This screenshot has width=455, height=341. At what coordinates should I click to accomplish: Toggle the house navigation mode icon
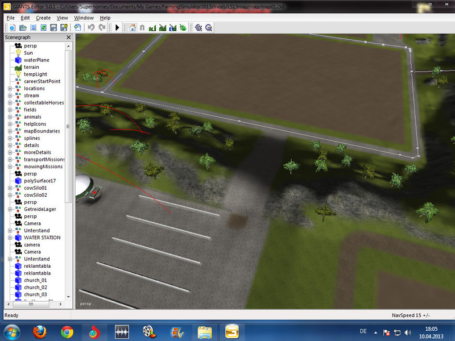click(133, 27)
